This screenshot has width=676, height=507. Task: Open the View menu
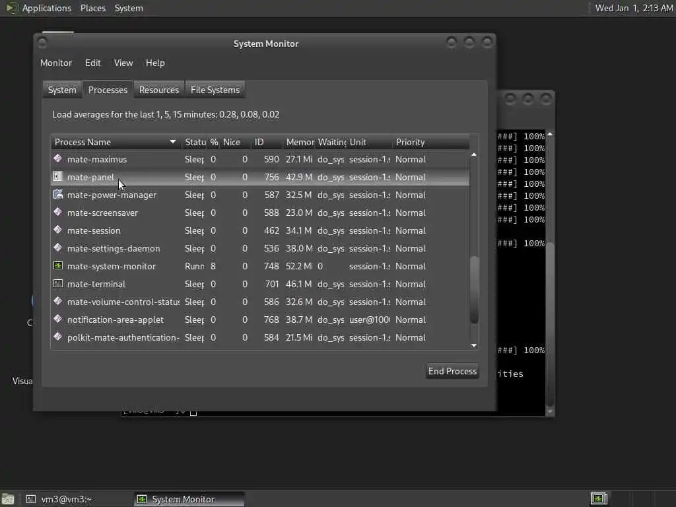123,63
